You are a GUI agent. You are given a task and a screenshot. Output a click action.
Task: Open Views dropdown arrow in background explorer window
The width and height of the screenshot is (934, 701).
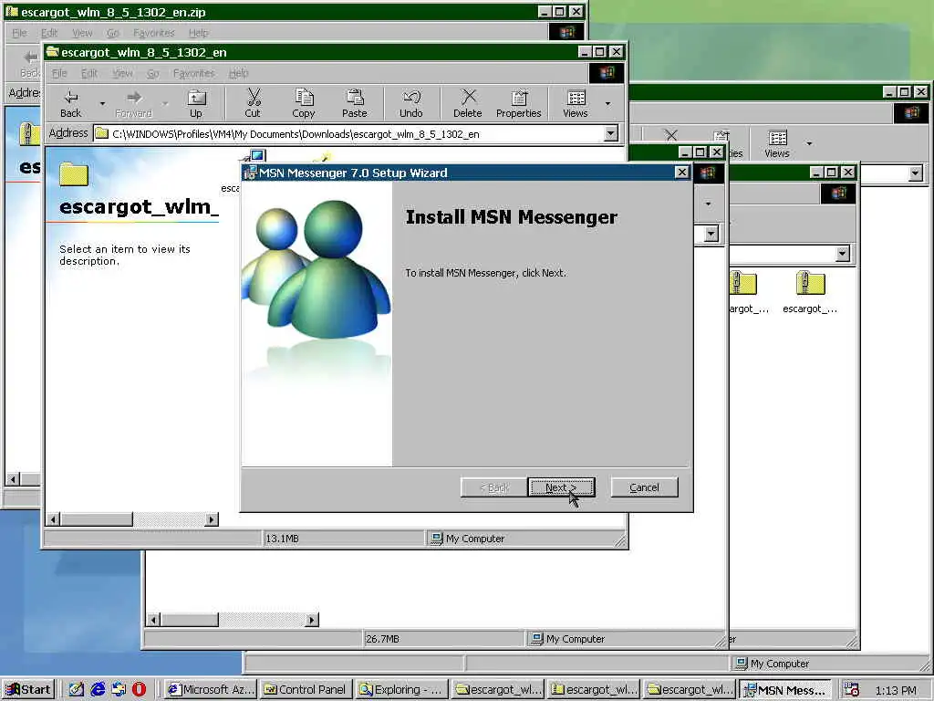click(809, 143)
